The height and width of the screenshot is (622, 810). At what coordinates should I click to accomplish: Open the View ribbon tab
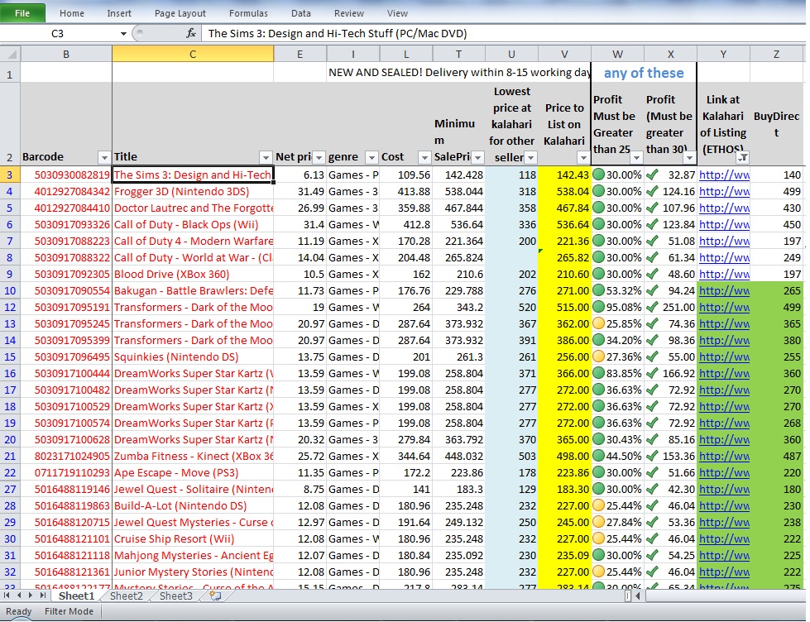[x=397, y=13]
